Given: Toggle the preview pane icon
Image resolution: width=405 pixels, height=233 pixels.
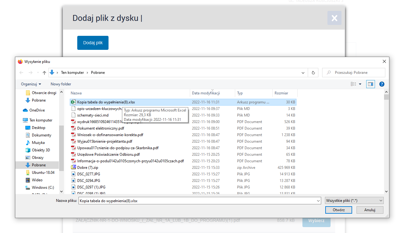Looking at the screenshot, I should [371, 84].
